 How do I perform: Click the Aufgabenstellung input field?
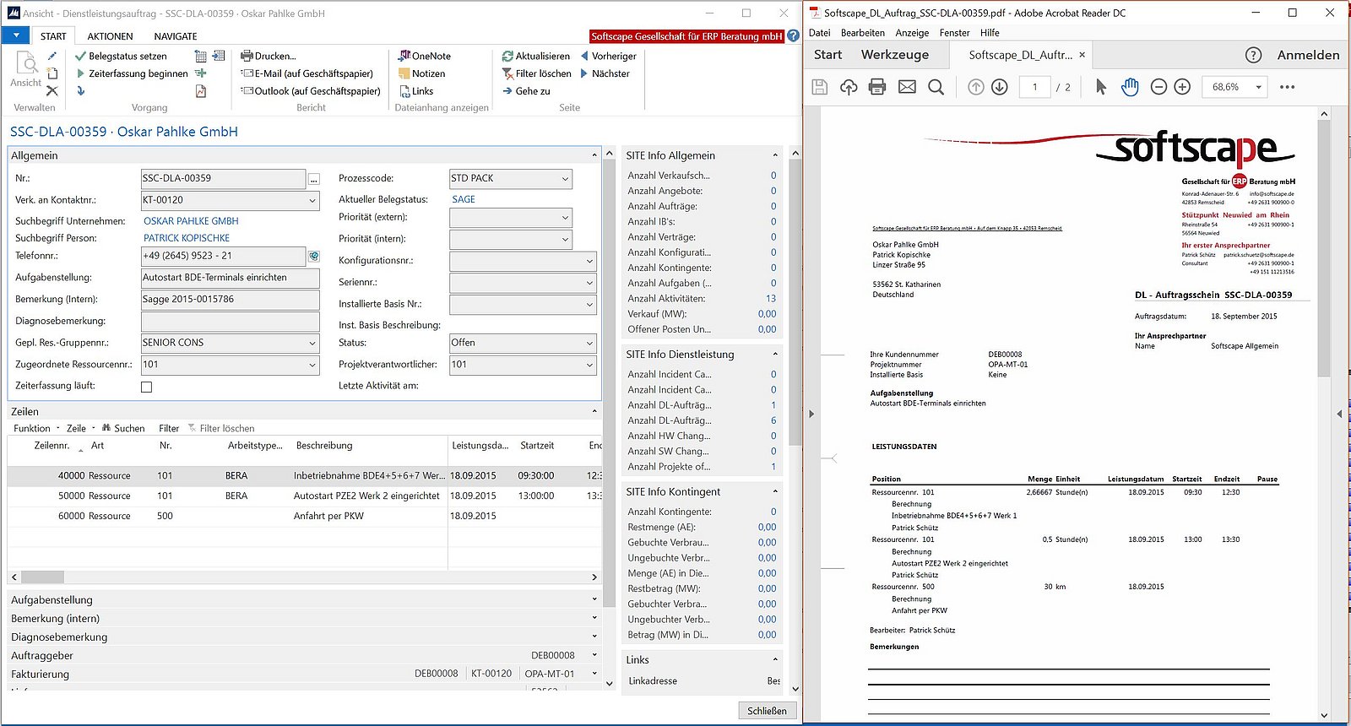(231, 278)
